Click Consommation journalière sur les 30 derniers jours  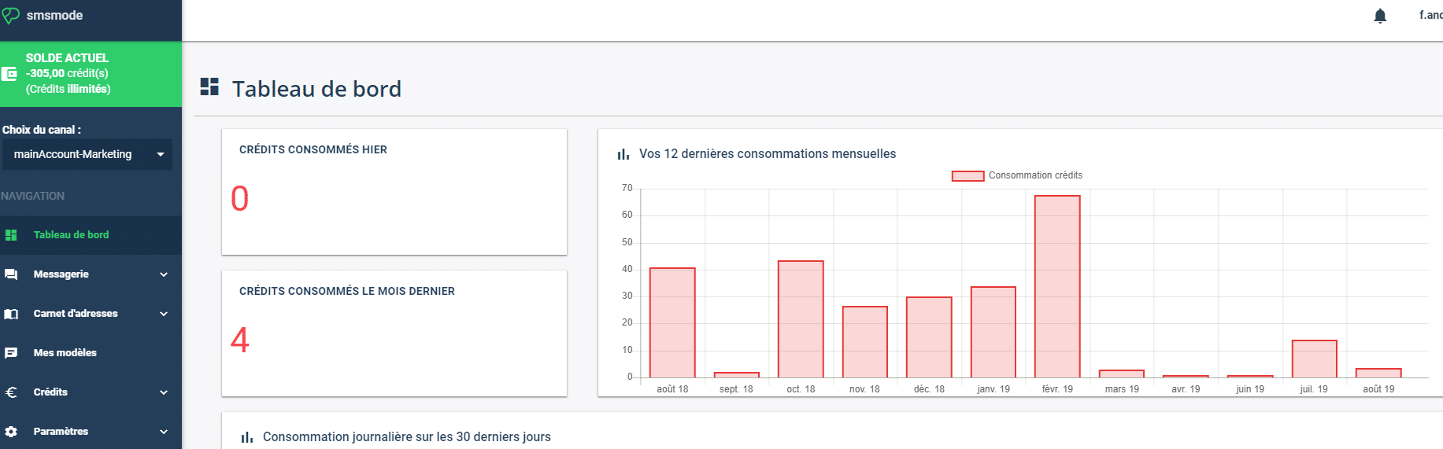tap(407, 437)
